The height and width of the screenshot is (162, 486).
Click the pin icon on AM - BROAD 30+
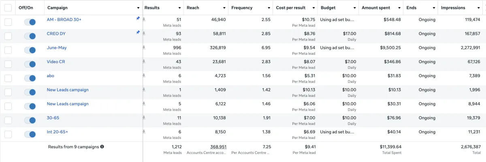pyautogui.click(x=138, y=18)
